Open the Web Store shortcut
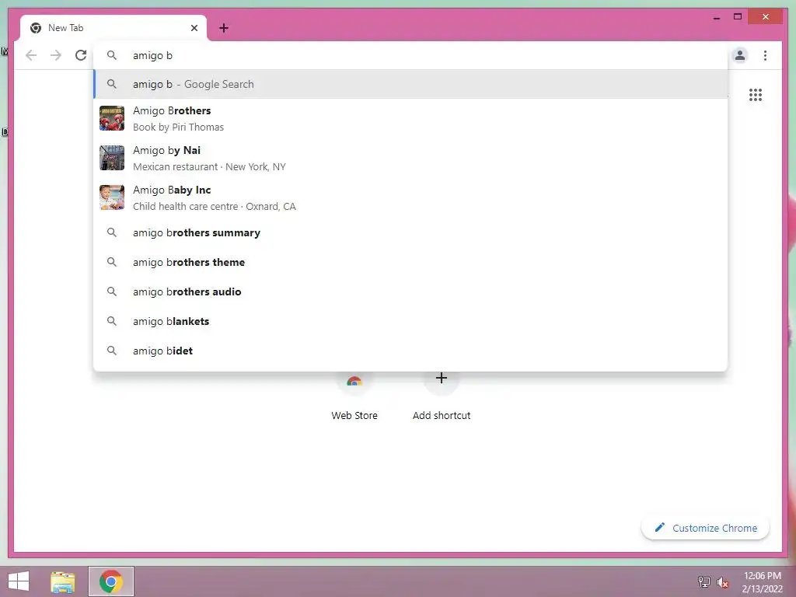Screen dimensions: 796x597 354,396
